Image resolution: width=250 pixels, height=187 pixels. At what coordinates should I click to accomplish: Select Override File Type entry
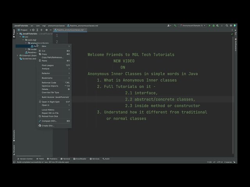click(54, 92)
